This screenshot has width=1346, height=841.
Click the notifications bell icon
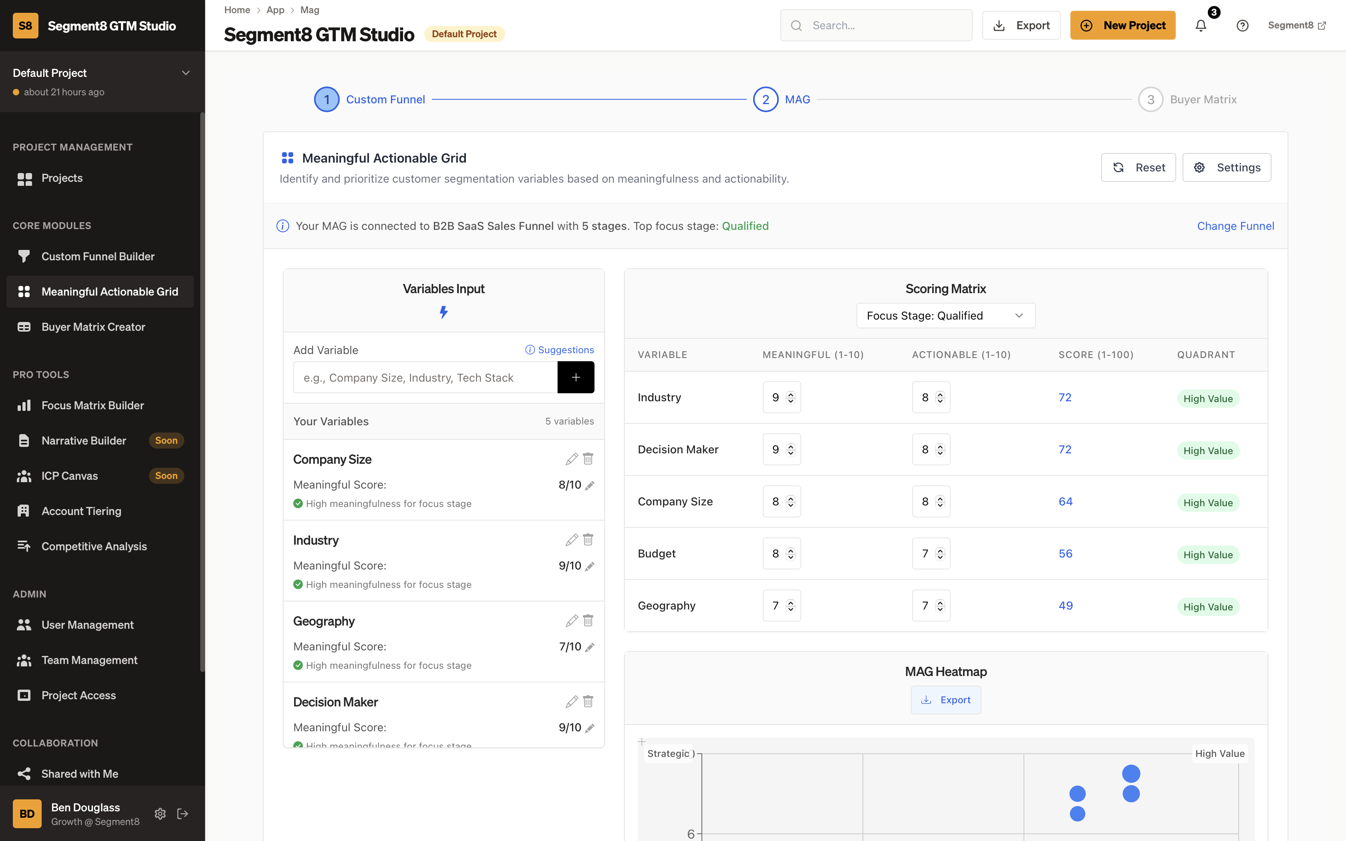click(x=1201, y=26)
